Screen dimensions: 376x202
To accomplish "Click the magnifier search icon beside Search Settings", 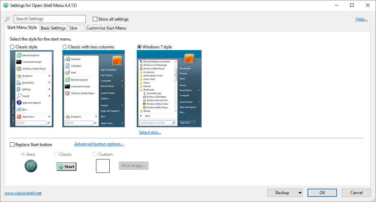I will [7, 19].
